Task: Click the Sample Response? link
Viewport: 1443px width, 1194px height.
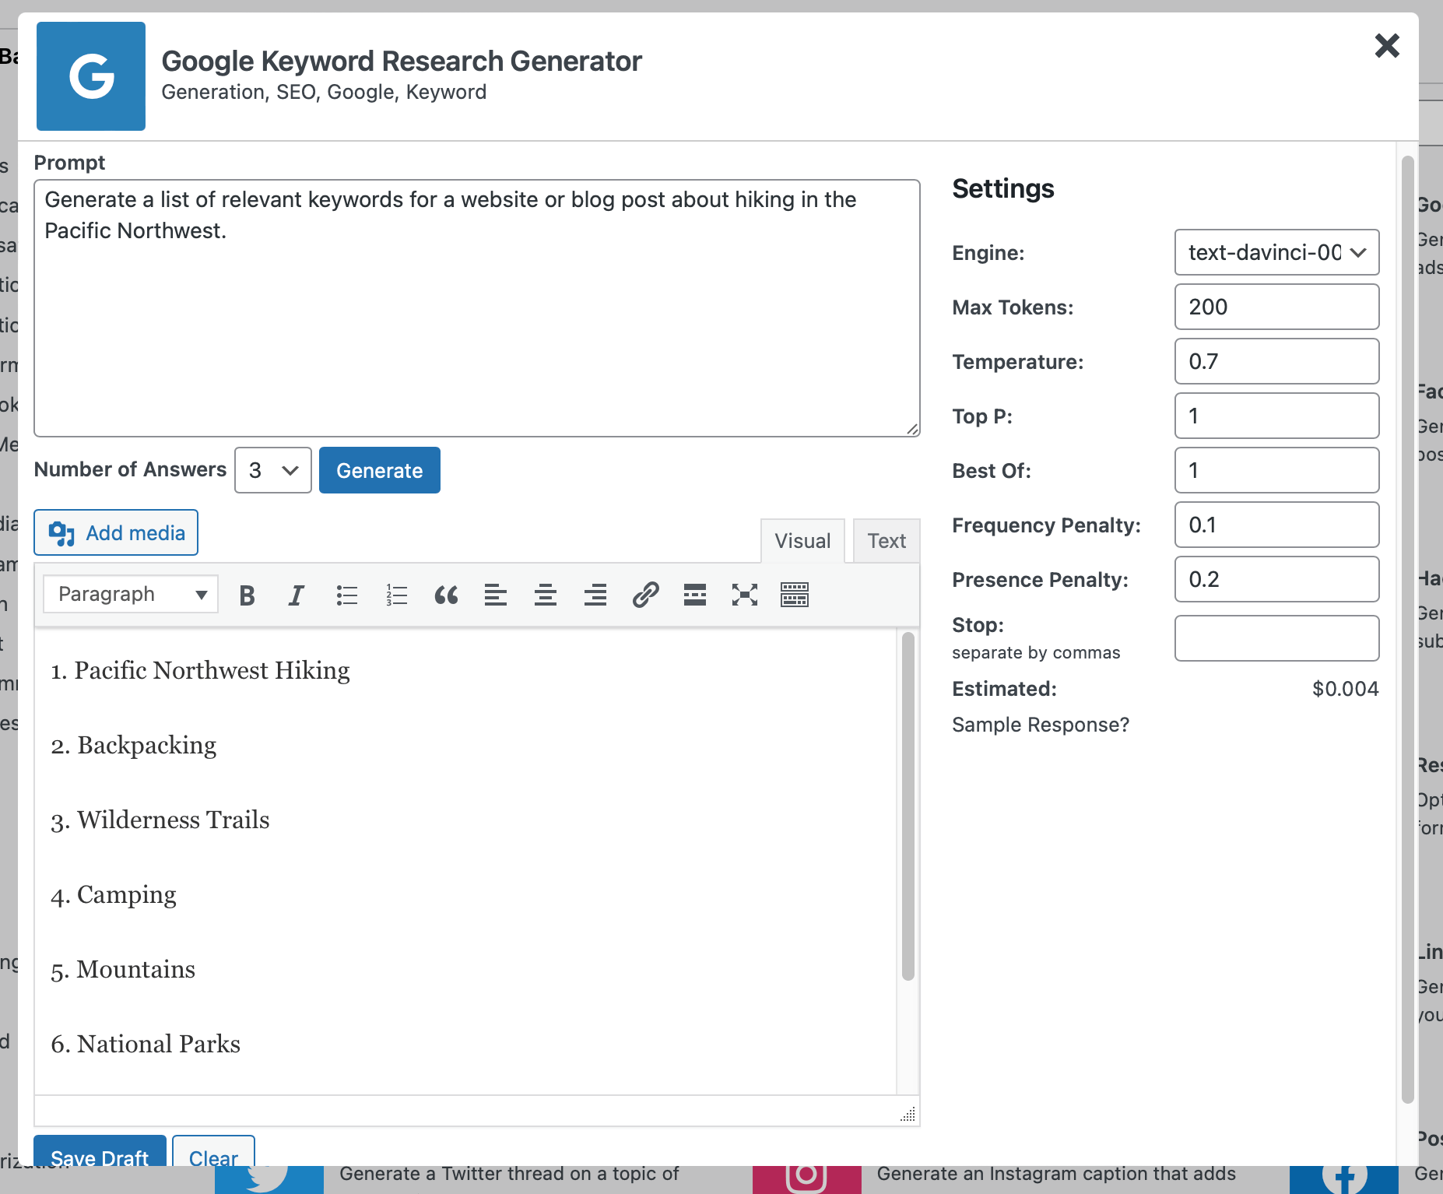Action: [1041, 725]
